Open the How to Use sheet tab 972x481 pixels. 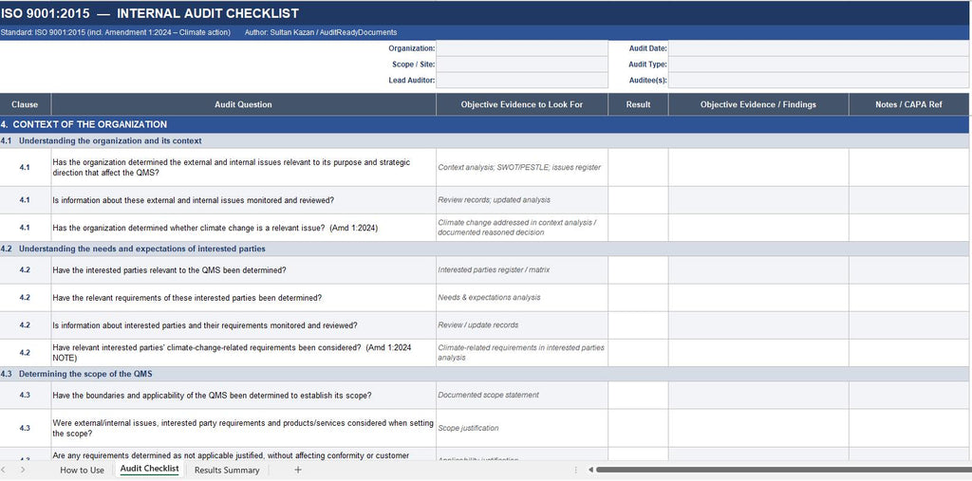(x=82, y=470)
